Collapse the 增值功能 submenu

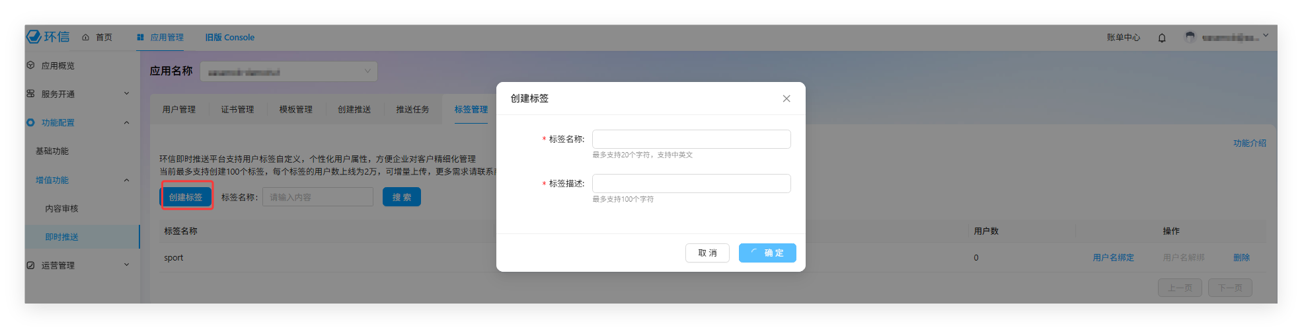point(126,180)
